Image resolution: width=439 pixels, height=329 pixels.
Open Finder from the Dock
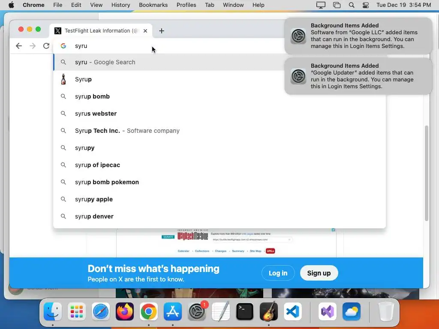click(53, 311)
